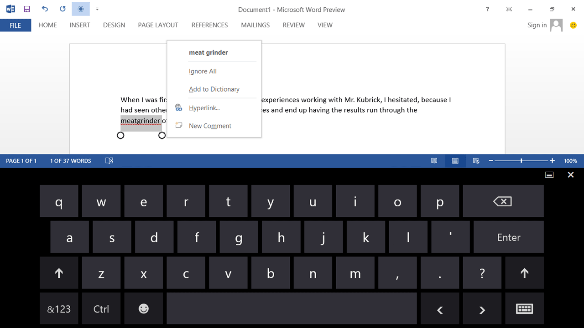Dismiss the touch keyboard with the X

[570, 174]
